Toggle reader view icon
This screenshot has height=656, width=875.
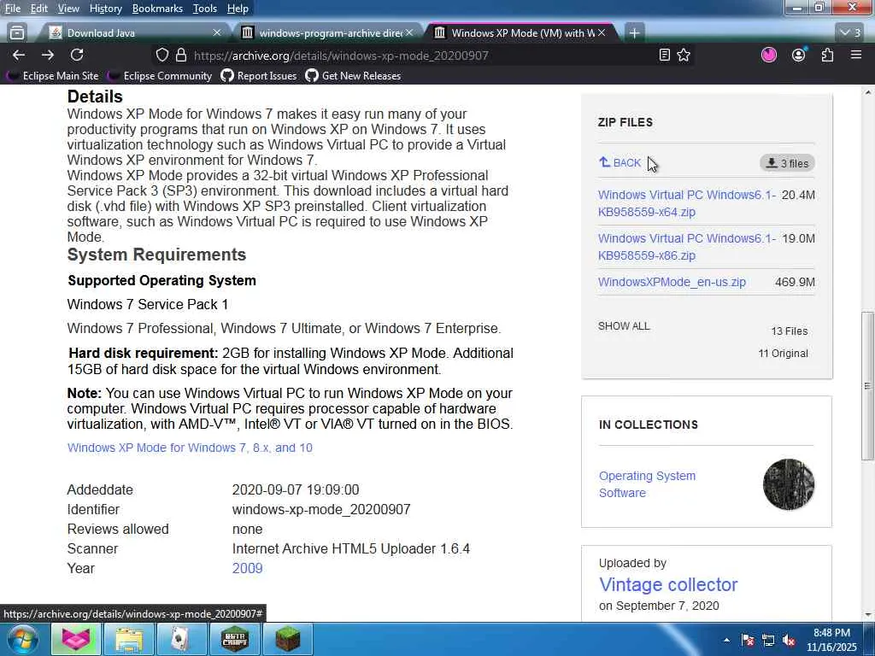[x=664, y=56]
